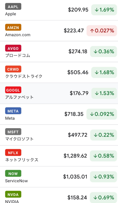Click the マイクロソフト company name
This screenshot has height=203, width=118.
click(x=19, y=139)
